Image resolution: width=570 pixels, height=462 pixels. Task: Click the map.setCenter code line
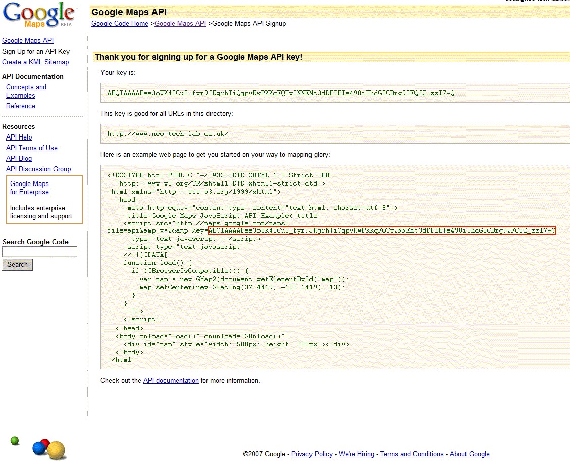pos(242,287)
